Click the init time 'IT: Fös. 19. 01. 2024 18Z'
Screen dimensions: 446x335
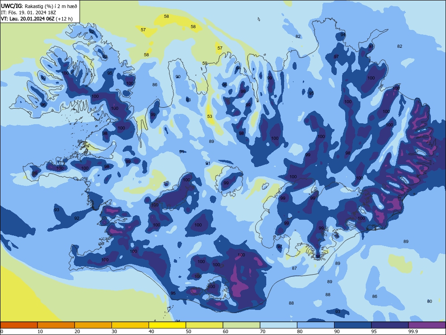coord(29,13)
